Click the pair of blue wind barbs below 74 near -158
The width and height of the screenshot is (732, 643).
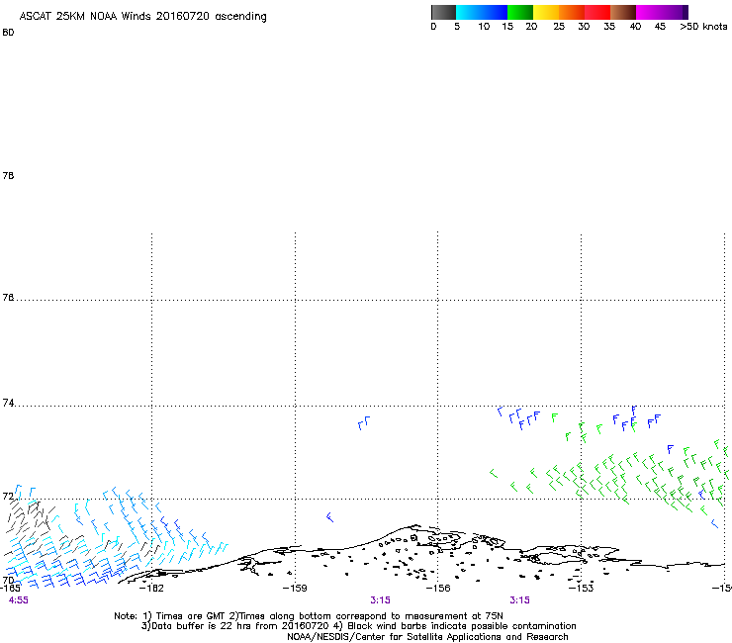(x=364, y=423)
